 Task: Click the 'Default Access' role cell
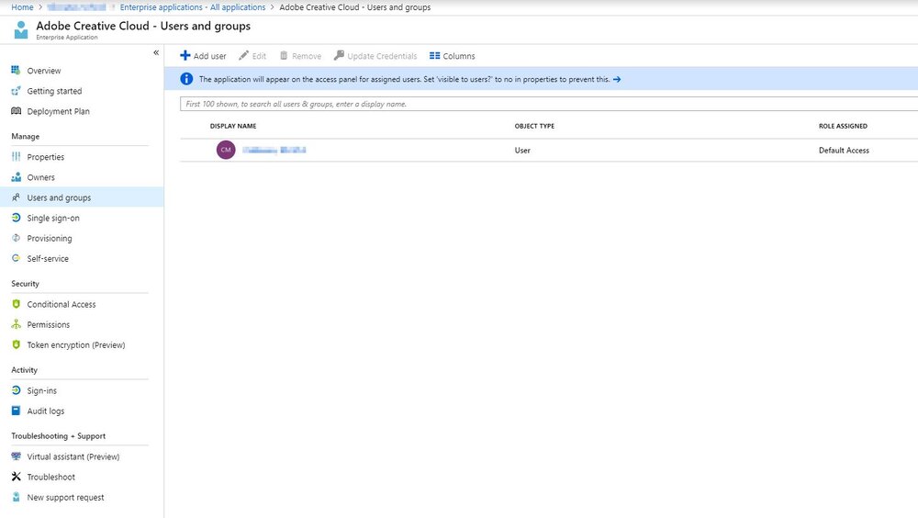[x=844, y=151]
